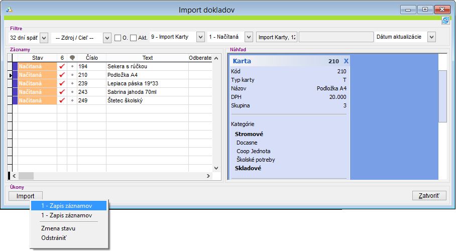
Task: Open the '9 - Import Karty' dropdown
Action: 201,37
